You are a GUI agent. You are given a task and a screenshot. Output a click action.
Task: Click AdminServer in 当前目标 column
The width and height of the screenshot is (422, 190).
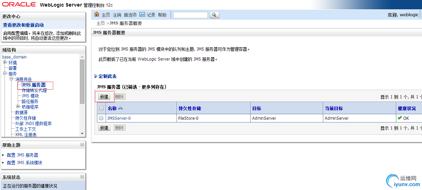point(337,118)
